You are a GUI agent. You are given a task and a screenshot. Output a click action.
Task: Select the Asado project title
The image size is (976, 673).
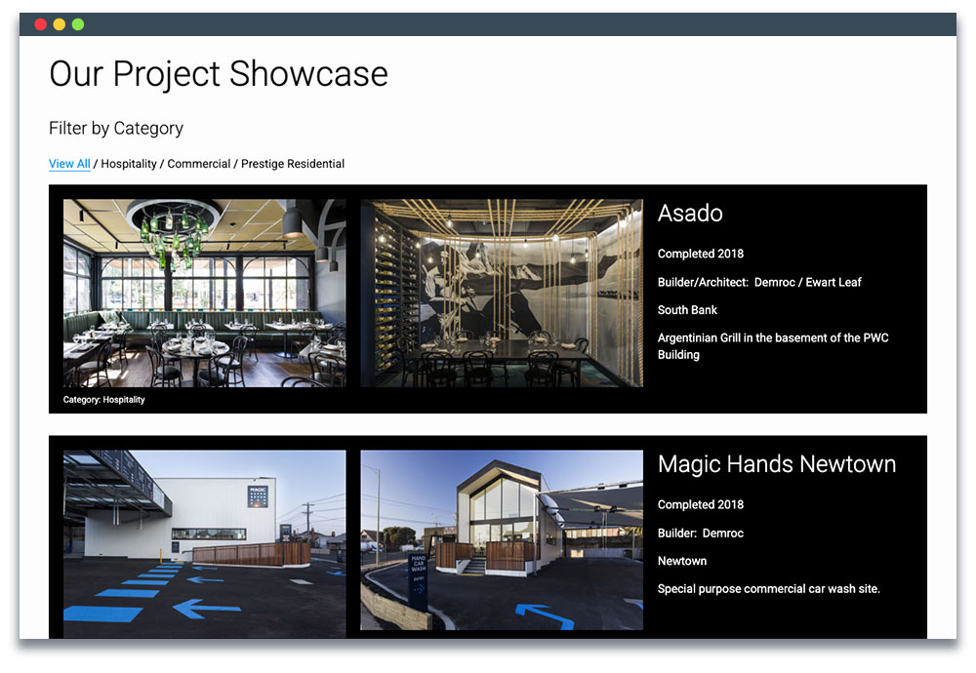click(690, 214)
